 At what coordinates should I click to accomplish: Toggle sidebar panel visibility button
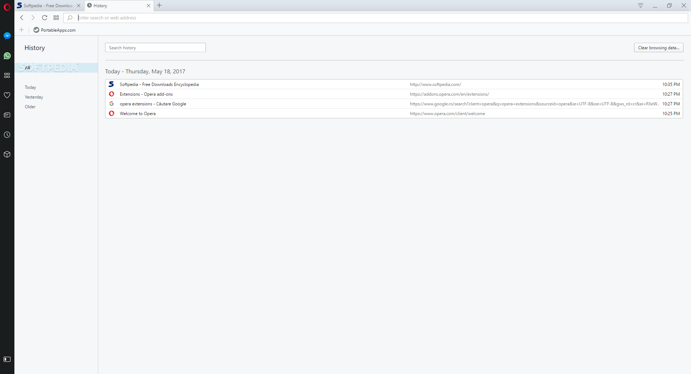click(7, 359)
